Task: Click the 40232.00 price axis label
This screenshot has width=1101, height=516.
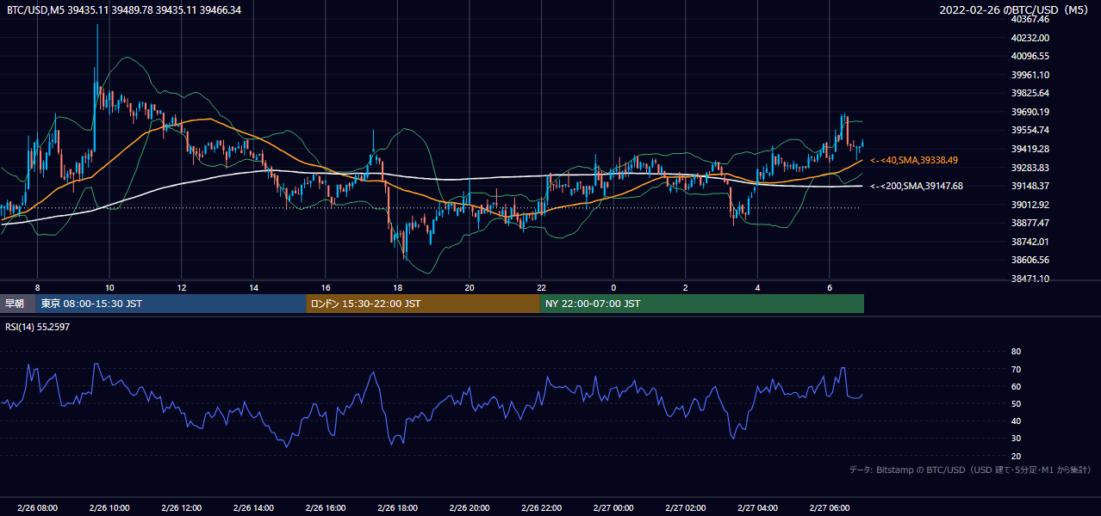Action: 1030,38
